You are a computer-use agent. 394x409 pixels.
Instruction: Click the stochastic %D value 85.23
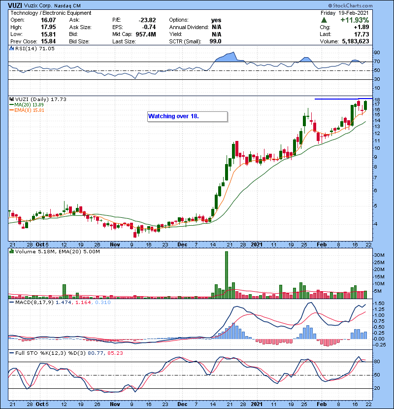(115, 353)
